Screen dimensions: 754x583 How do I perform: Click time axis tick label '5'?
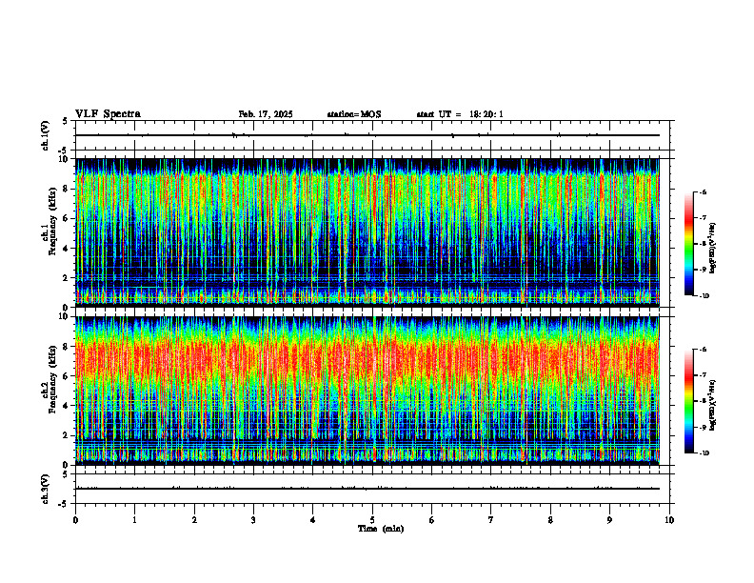pos(372,520)
